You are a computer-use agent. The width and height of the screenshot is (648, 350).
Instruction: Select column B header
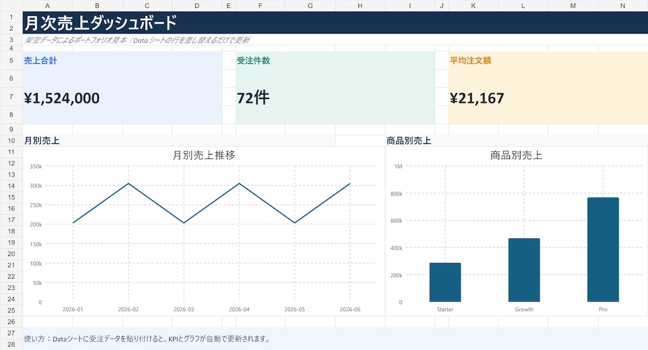[x=97, y=6]
